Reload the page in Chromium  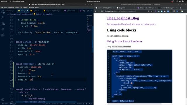click(x=102, y=11)
